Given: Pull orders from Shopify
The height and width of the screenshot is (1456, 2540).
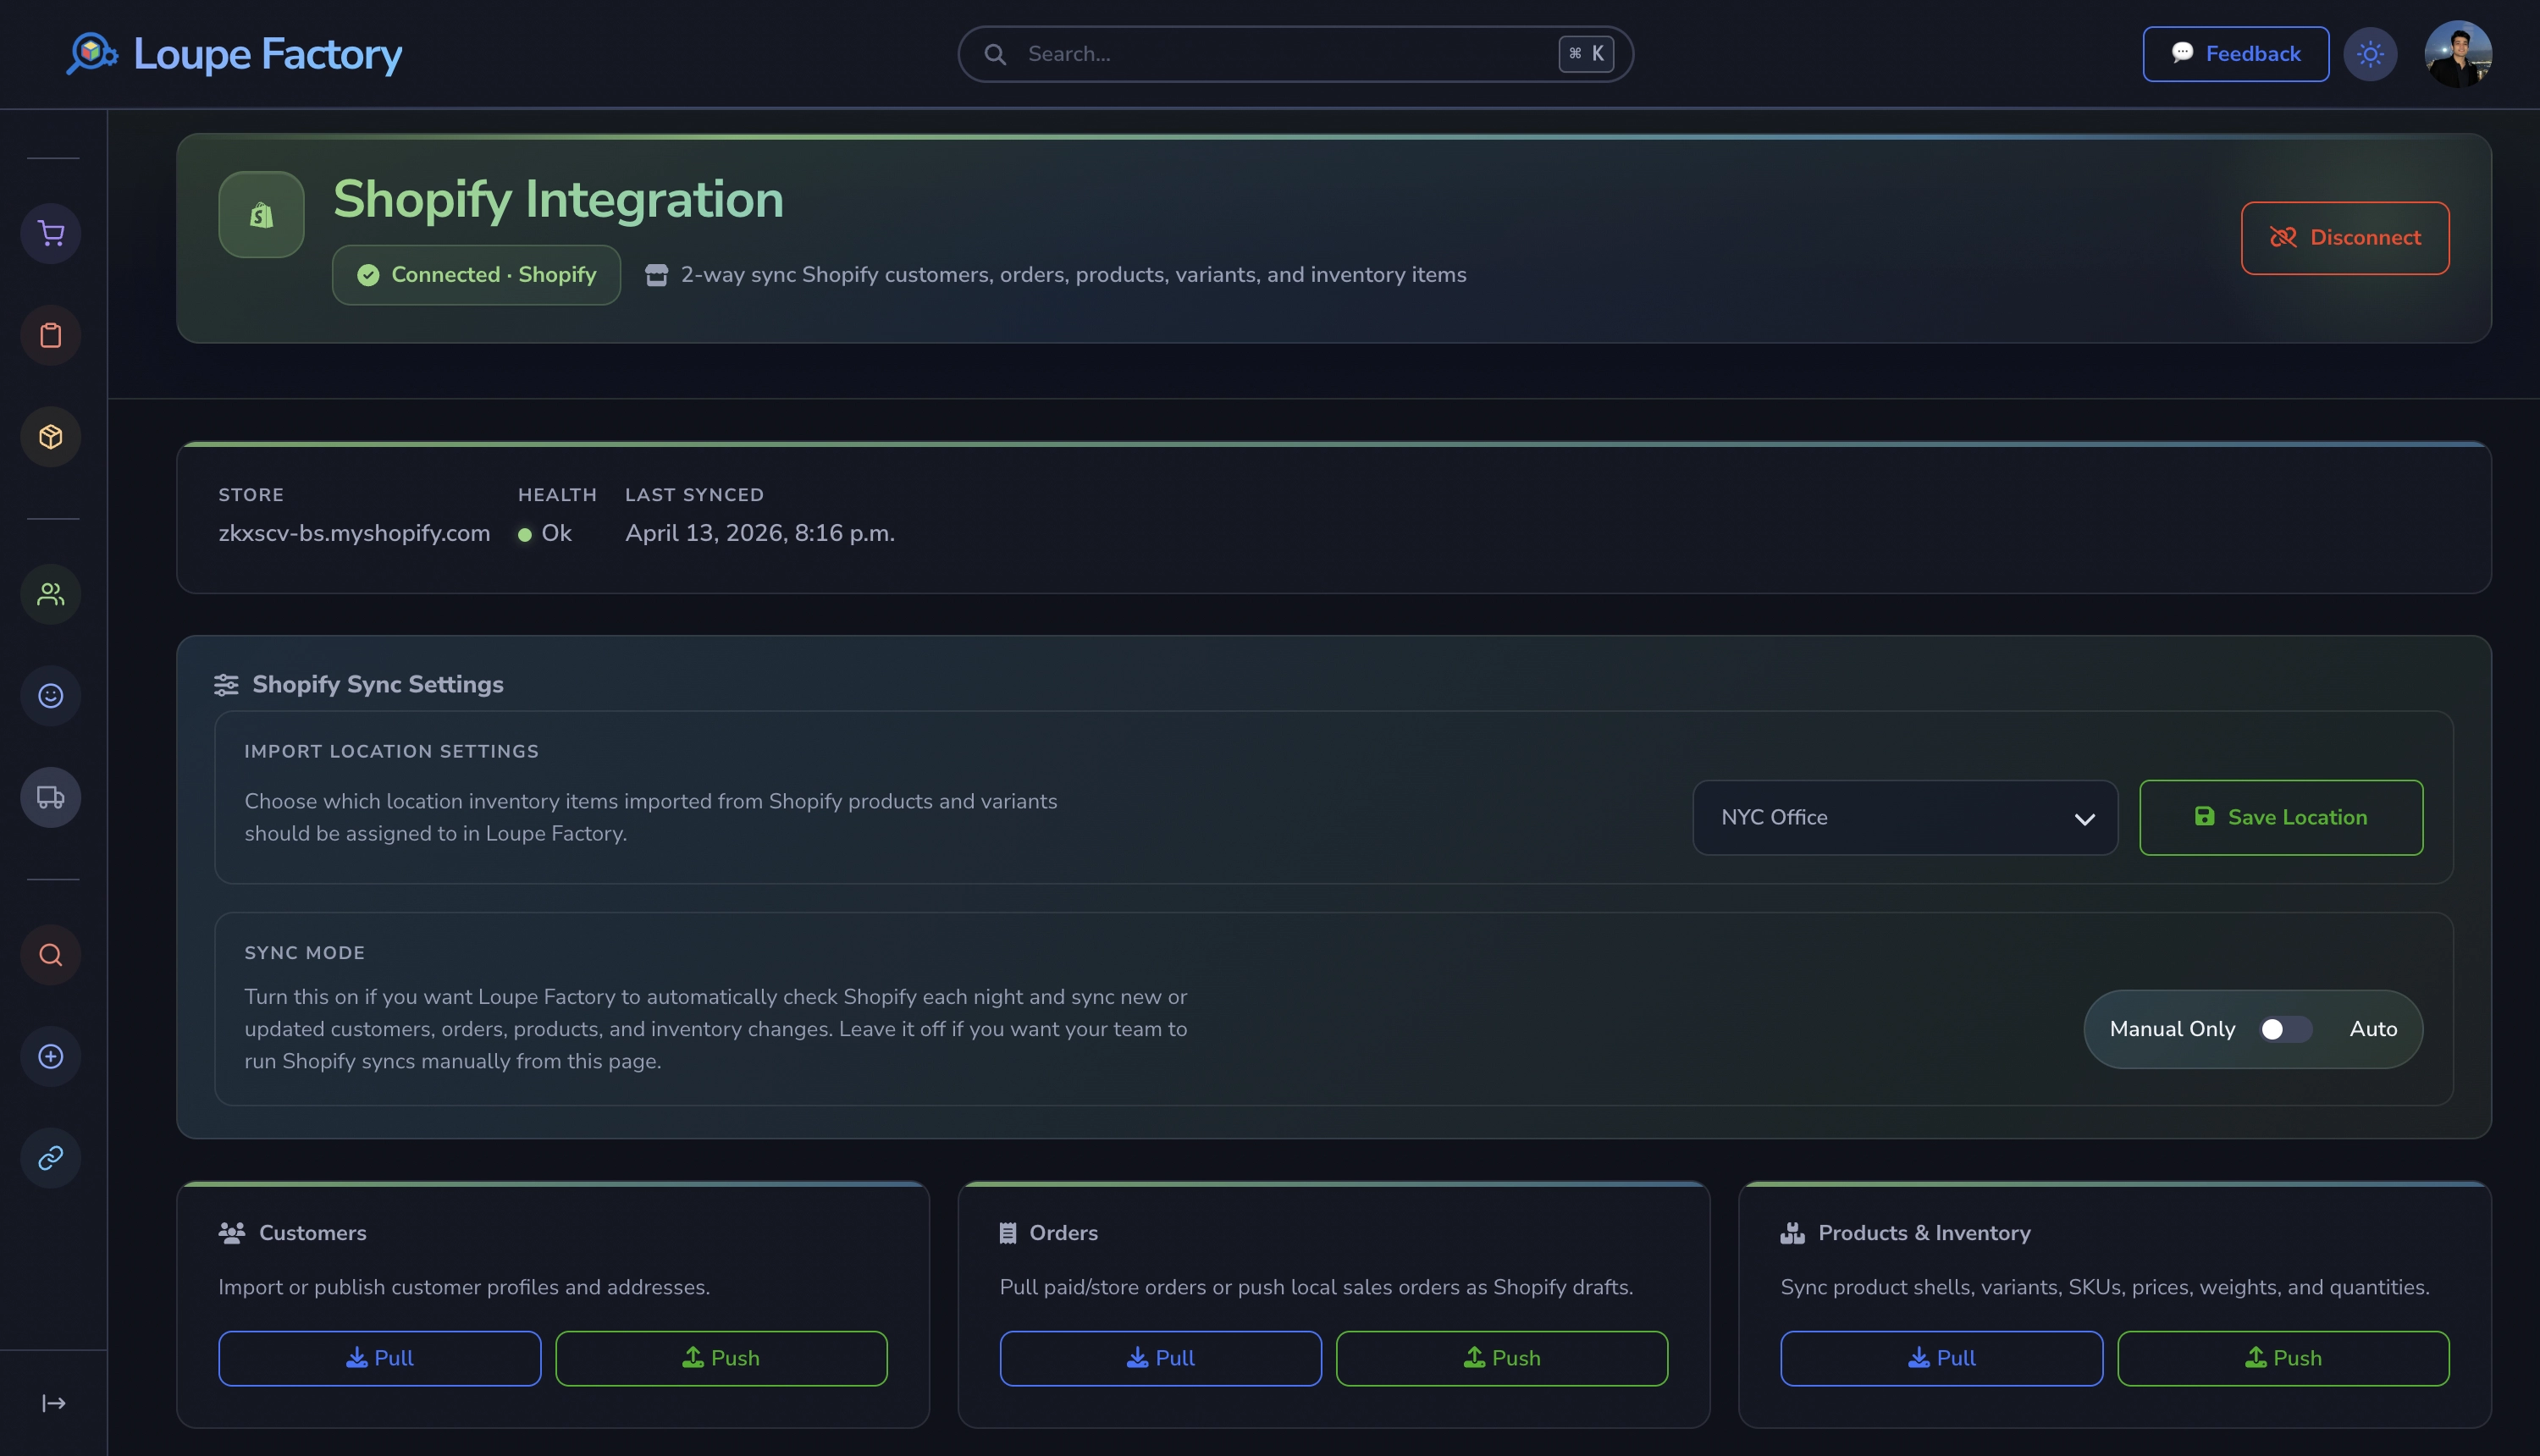Looking at the screenshot, I should click(1161, 1358).
